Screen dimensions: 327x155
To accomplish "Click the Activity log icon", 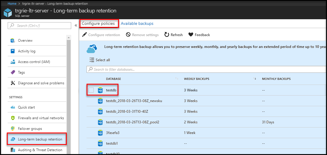I will point(13,51).
